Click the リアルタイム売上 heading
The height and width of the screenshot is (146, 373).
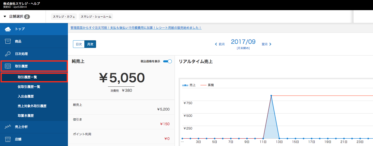point(196,61)
